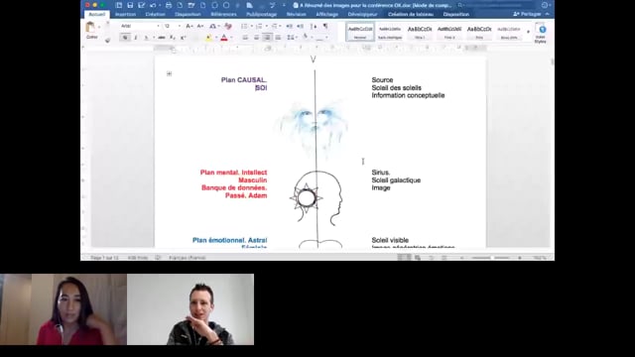Click the Coller (paste) clipboard icon
The height and width of the screenshot is (357, 635).
90,27
